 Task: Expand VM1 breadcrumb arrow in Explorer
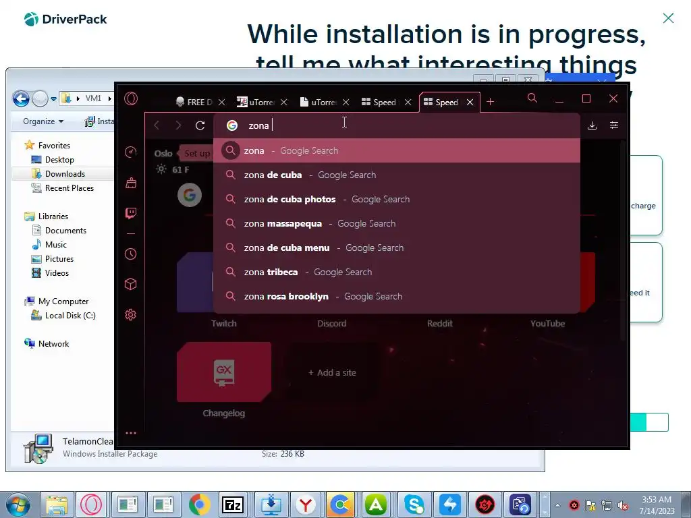click(x=110, y=98)
